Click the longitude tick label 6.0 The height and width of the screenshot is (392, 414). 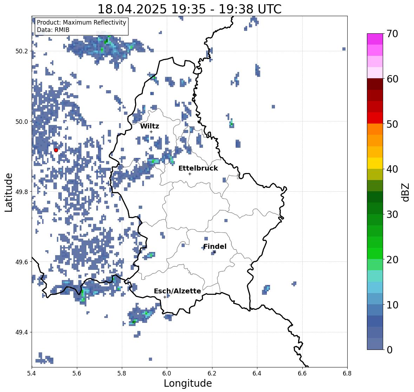coord(167,373)
